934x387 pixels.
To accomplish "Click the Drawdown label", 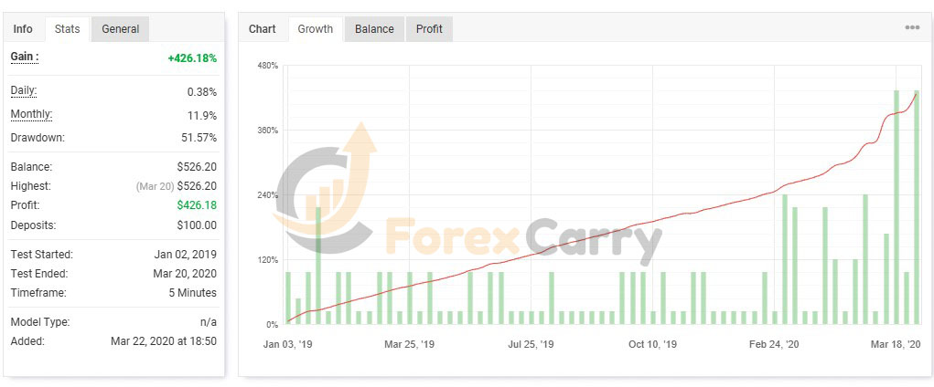I will point(38,138).
